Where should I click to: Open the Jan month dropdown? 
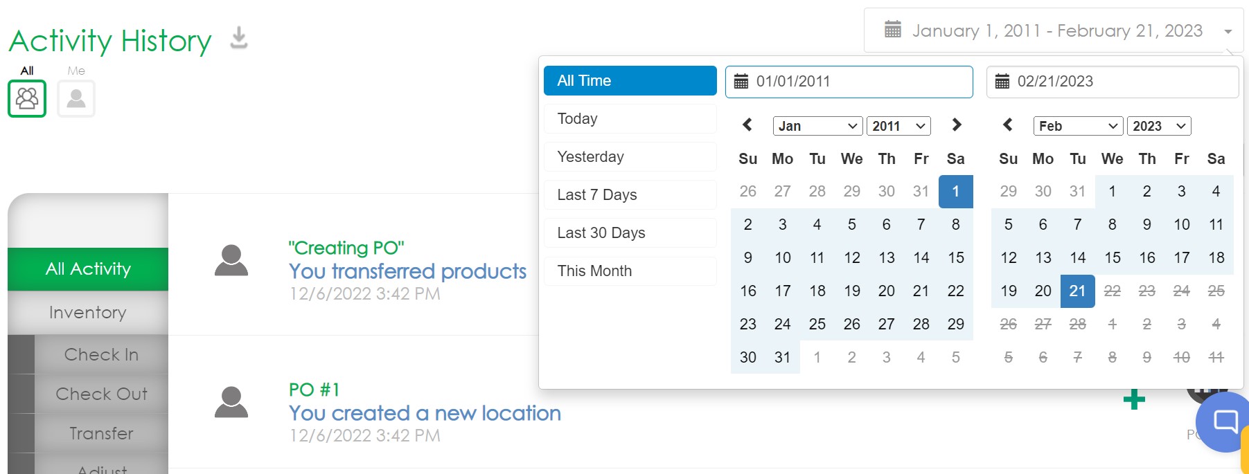click(817, 126)
